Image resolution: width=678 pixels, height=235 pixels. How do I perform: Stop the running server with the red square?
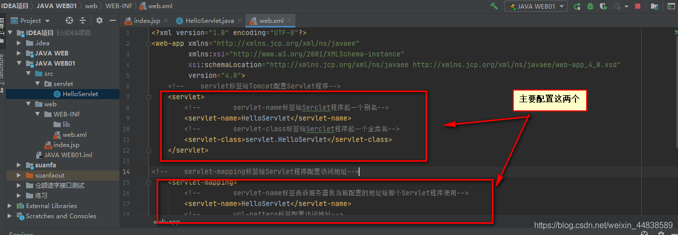(x=638, y=6)
